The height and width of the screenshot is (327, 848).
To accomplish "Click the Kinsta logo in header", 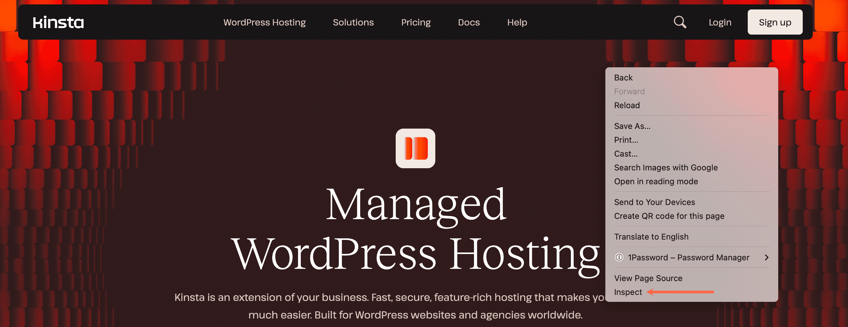I will pyautogui.click(x=58, y=22).
